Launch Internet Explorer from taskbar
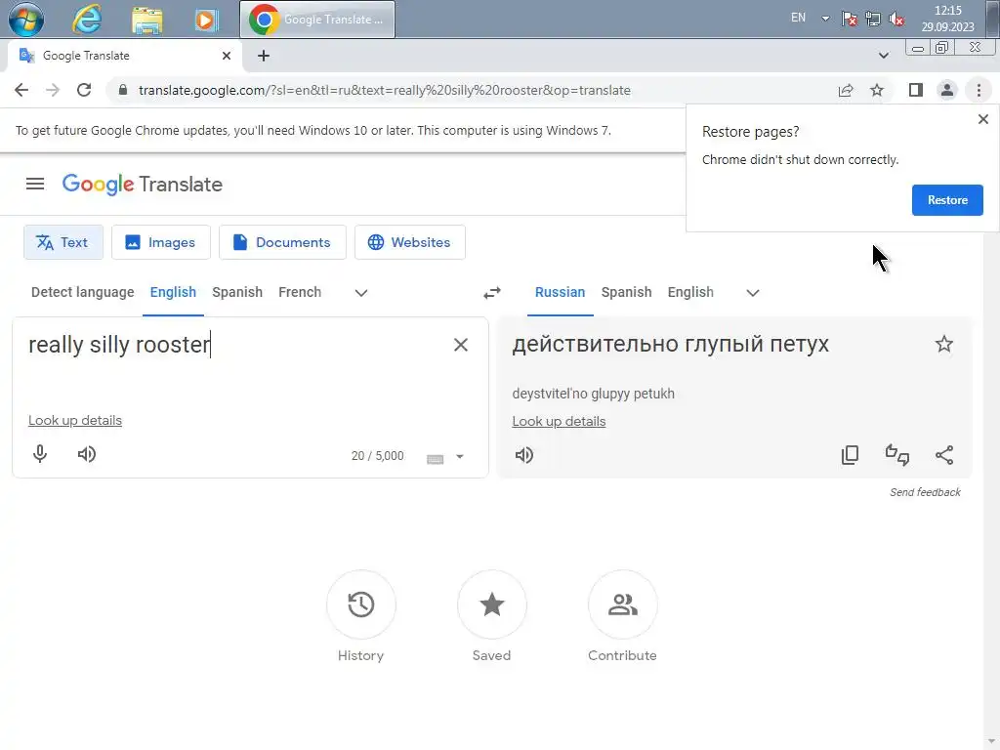Screen dimensions: 1000x750 pyautogui.click(x=87, y=20)
